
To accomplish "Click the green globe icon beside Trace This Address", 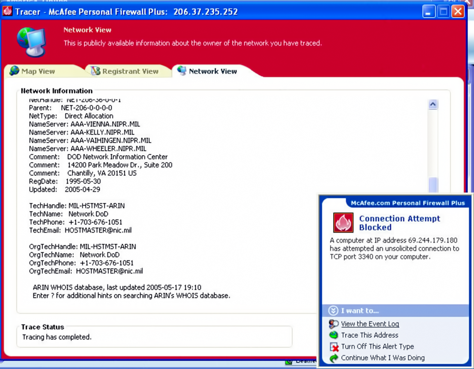I will [x=333, y=335].
